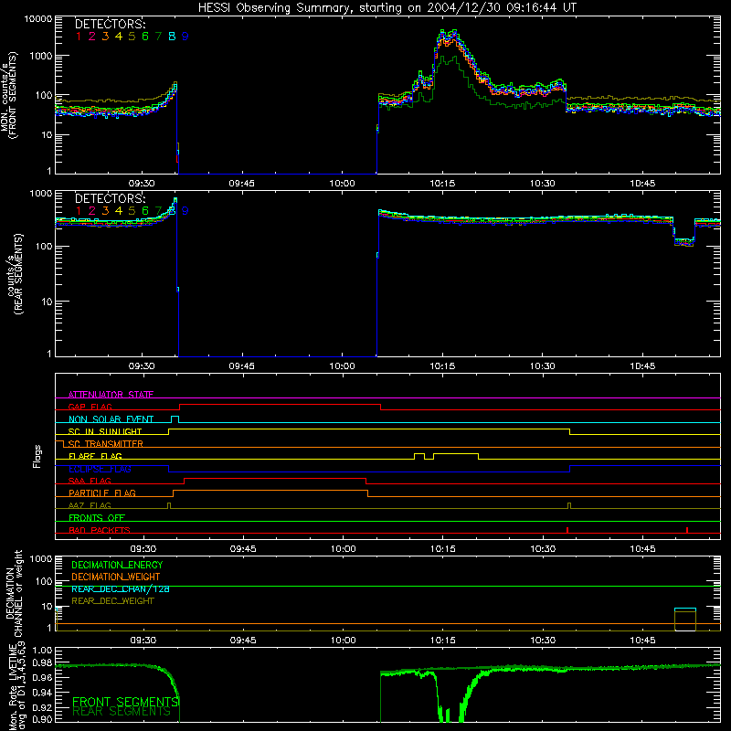This screenshot has width=731, height=731.
Task: Click the raised SAA_FLAG segment line
Action: (275, 478)
